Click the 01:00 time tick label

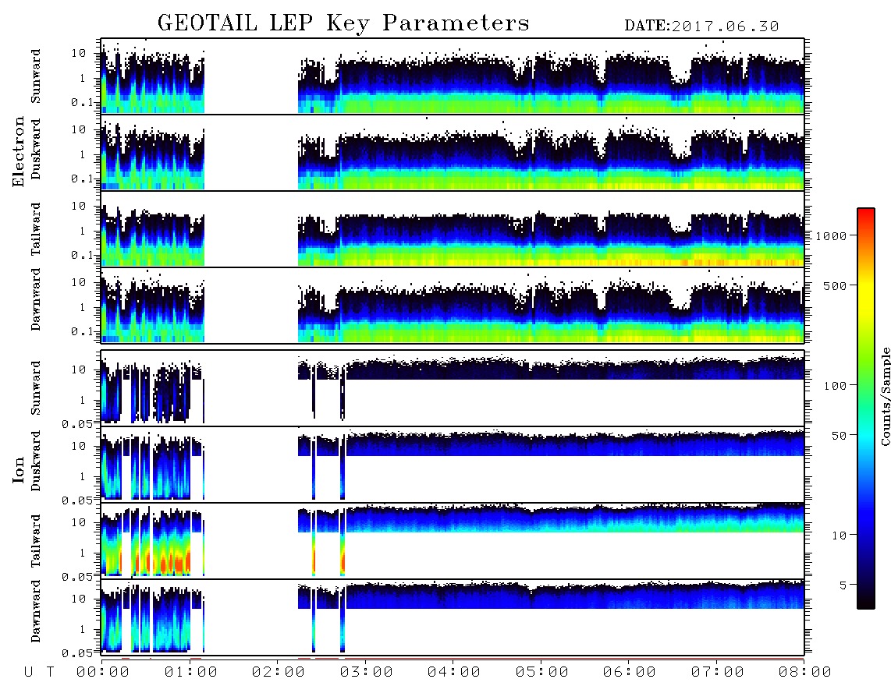(x=191, y=673)
